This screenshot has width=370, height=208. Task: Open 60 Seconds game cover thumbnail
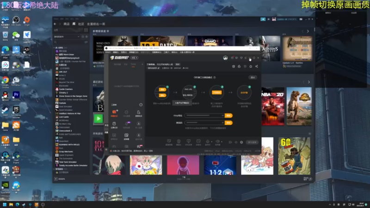point(294,156)
